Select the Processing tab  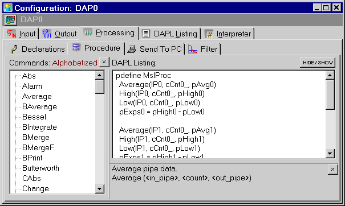click(109, 33)
